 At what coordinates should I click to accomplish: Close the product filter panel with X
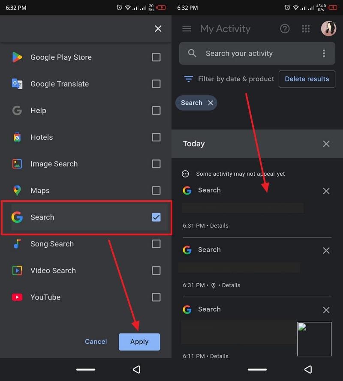click(x=158, y=29)
